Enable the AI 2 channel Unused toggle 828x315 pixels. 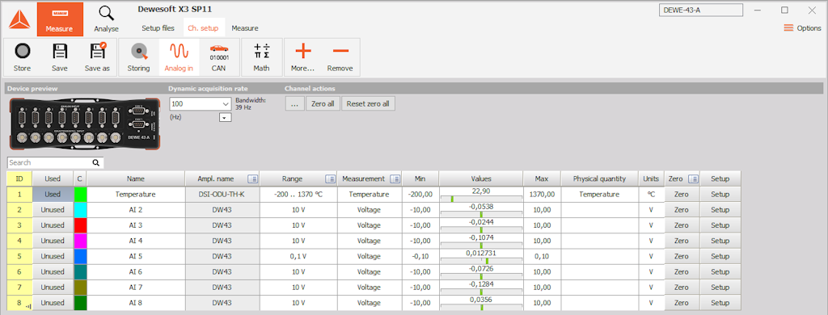(53, 209)
